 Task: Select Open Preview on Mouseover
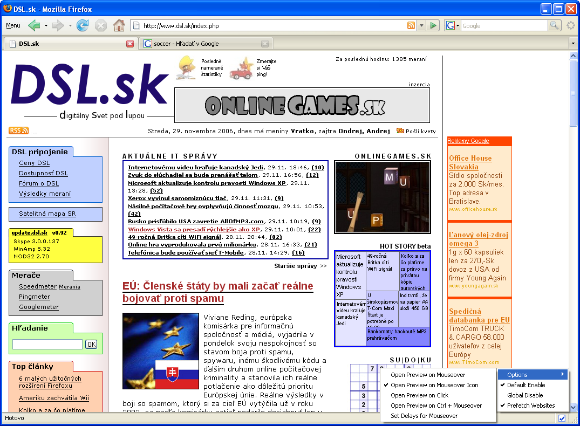click(438, 375)
